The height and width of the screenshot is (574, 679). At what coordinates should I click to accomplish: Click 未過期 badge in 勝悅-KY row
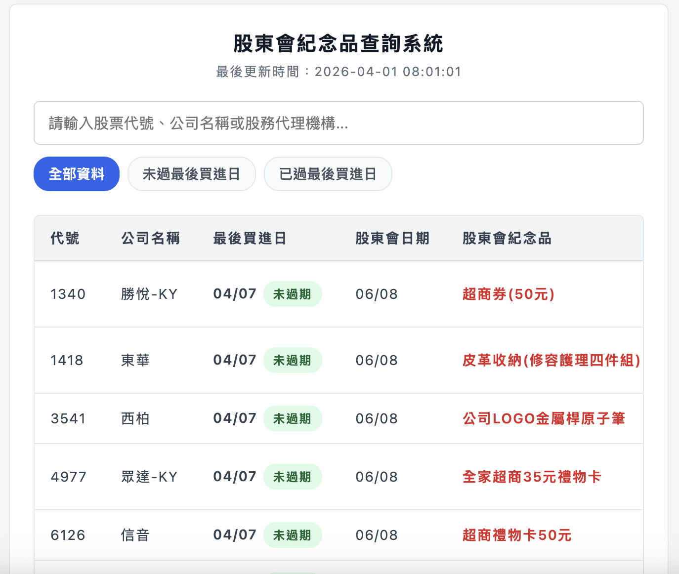point(293,294)
